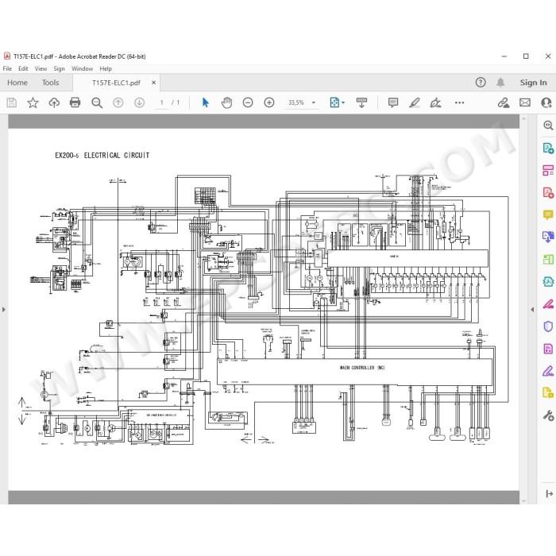The image size is (556, 556).
Task: Open the search tool in right pane
Action: 548,125
